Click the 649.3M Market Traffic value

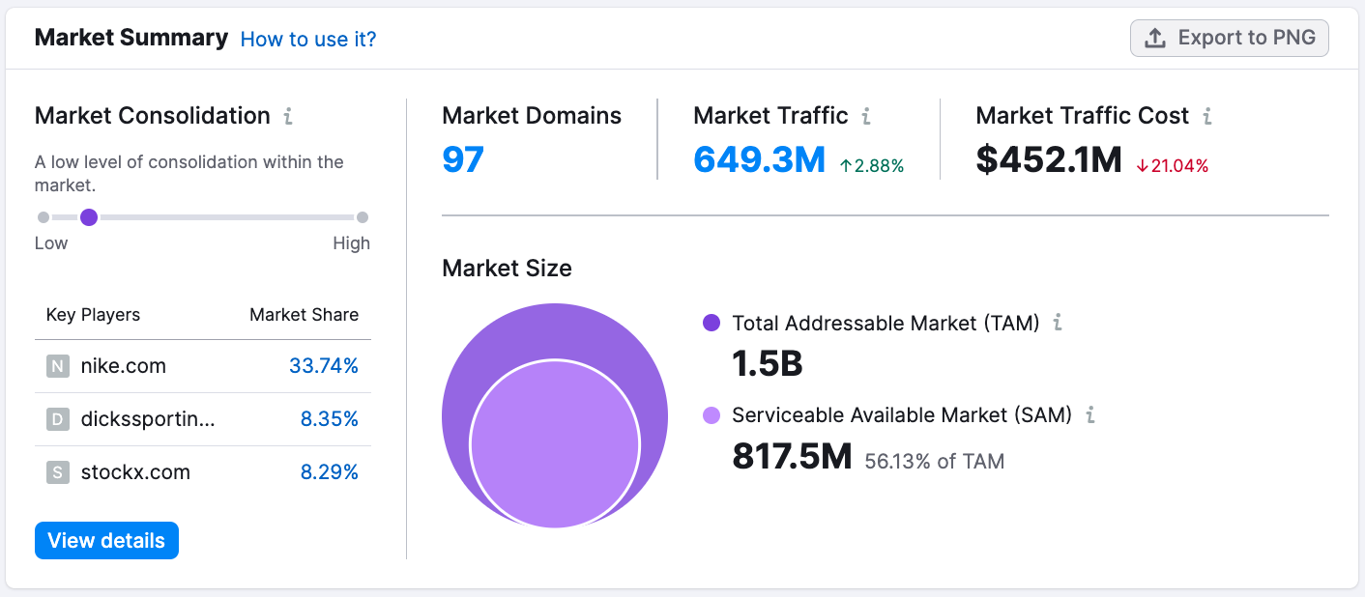(x=759, y=159)
